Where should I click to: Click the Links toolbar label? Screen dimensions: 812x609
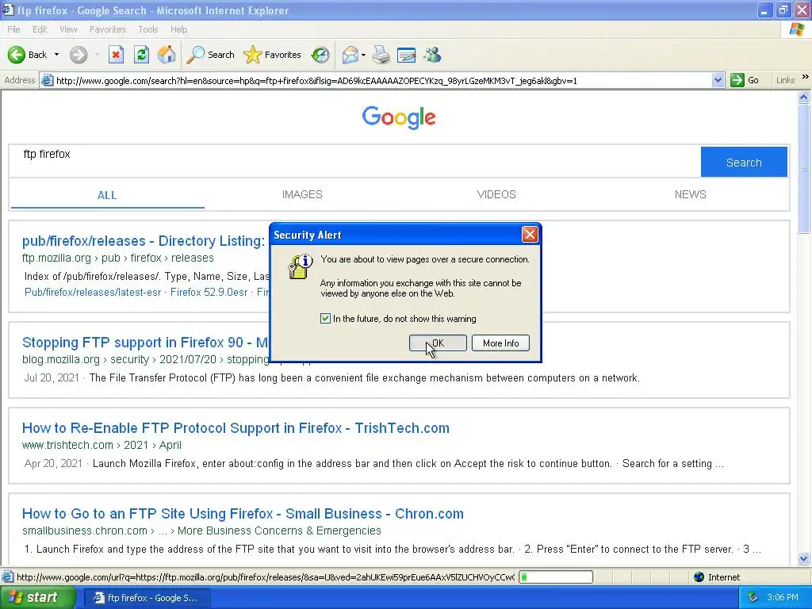(785, 80)
